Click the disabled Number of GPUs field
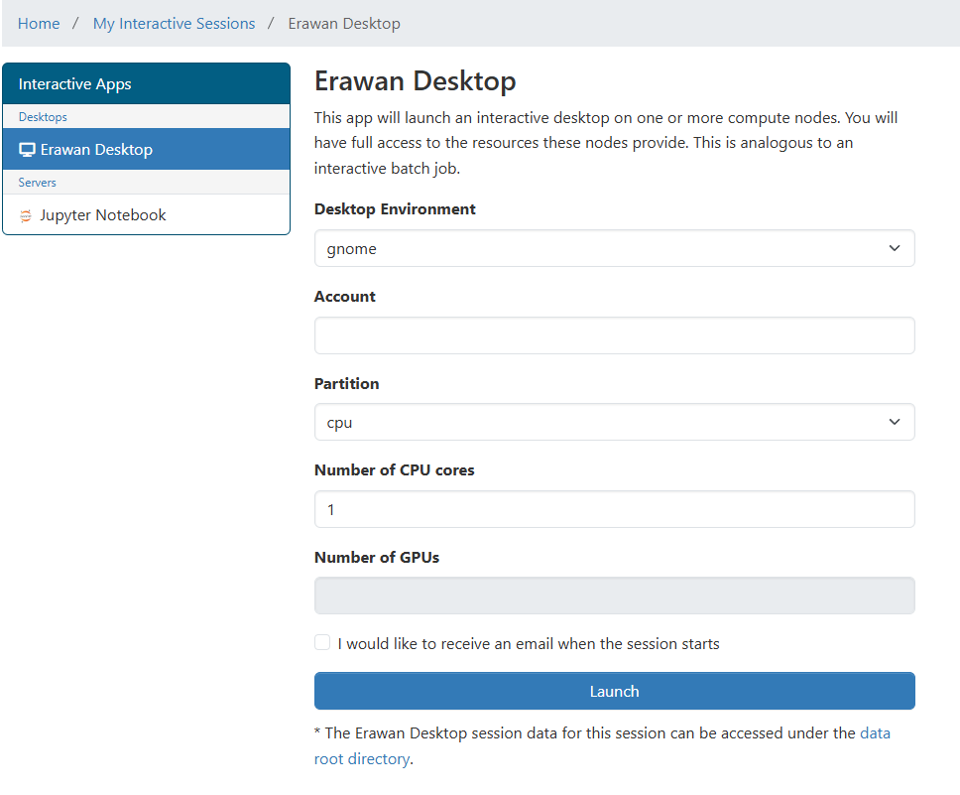 [x=614, y=596]
